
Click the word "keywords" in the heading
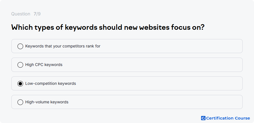pyautogui.click(x=81, y=28)
